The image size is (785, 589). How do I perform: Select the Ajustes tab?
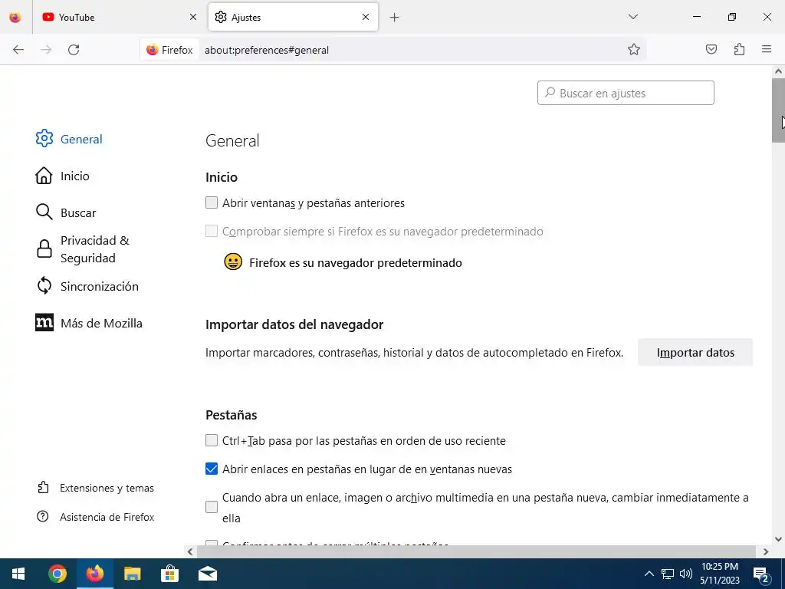pos(293,17)
